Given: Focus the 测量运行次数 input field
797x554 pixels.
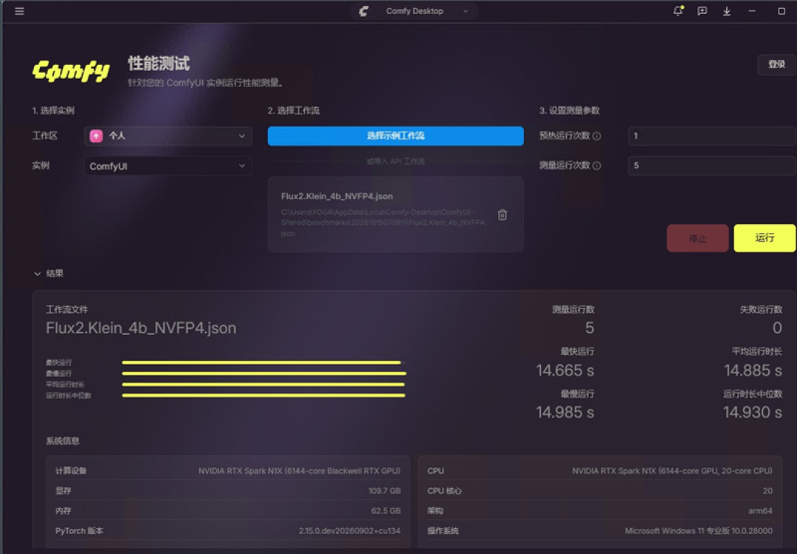Looking at the screenshot, I should [x=711, y=166].
